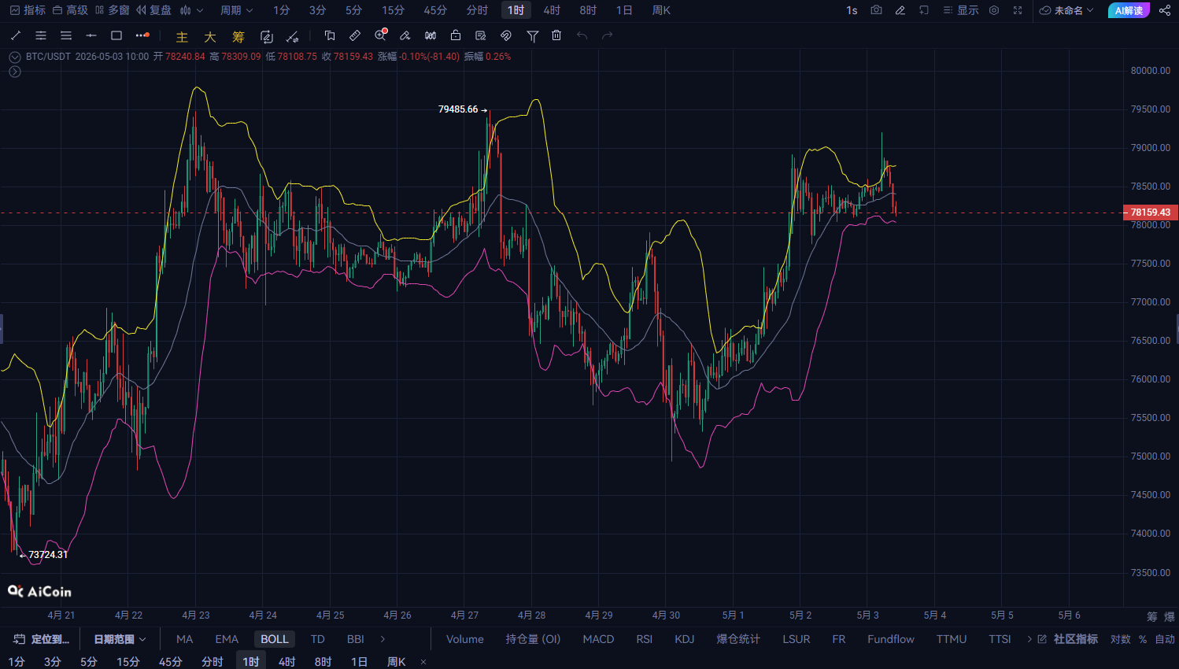Open the filter funnel tool
This screenshot has width=1179, height=669.
tap(532, 35)
